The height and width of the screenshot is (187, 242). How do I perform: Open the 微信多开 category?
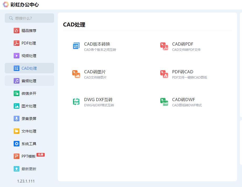(29, 93)
